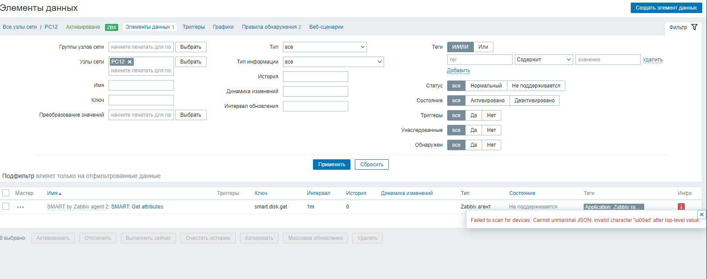707x279 pixels.
Task: Focus the Группы узлов сети input
Action: (141, 47)
